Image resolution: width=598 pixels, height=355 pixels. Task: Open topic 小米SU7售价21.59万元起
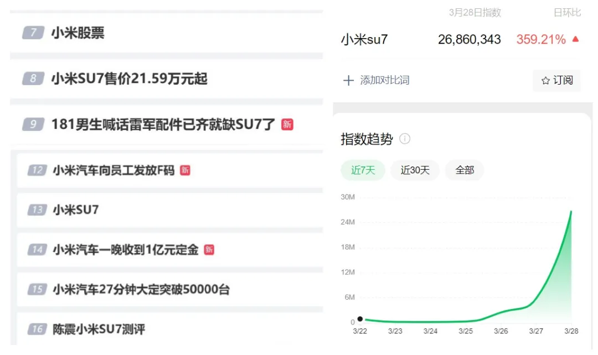point(129,79)
